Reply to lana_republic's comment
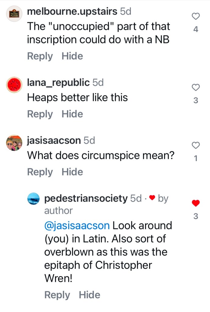This screenshot has width=210, height=312. [40, 114]
